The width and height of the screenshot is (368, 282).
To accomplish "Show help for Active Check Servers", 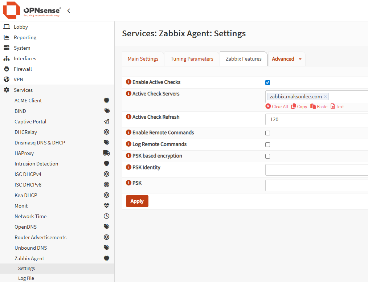I will click(128, 93).
